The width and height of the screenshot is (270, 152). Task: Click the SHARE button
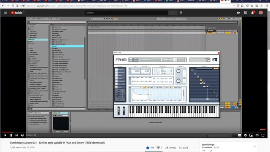(170, 148)
